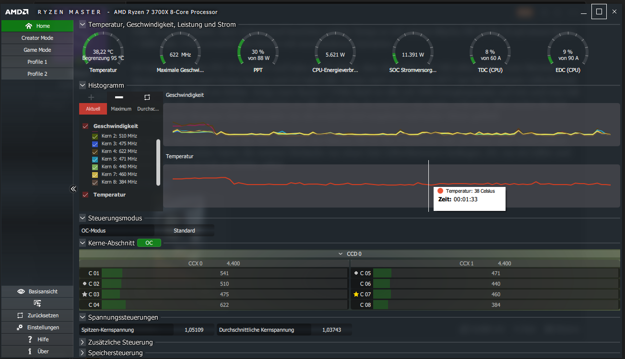This screenshot has width=625, height=359.
Task: Expand the Speichersteuerung section
Action: 83,353
